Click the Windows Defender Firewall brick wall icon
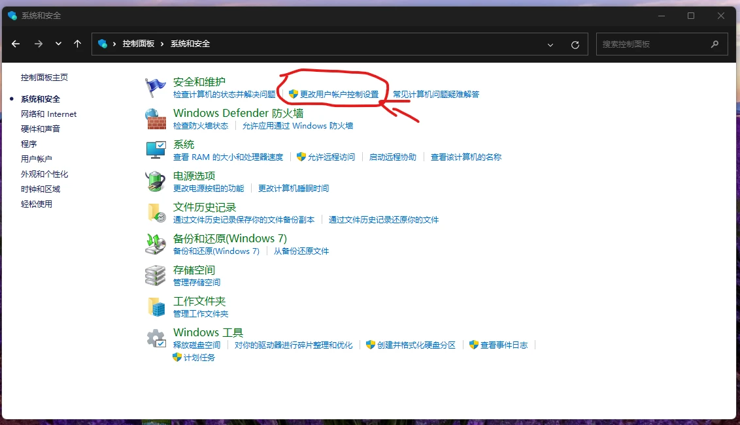The height and width of the screenshot is (425, 740). pos(156,118)
